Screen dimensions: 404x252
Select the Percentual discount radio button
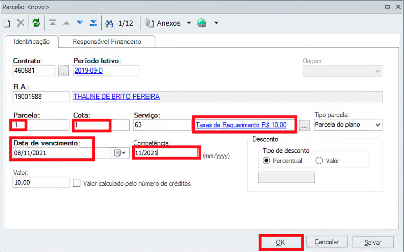pyautogui.click(x=266, y=161)
